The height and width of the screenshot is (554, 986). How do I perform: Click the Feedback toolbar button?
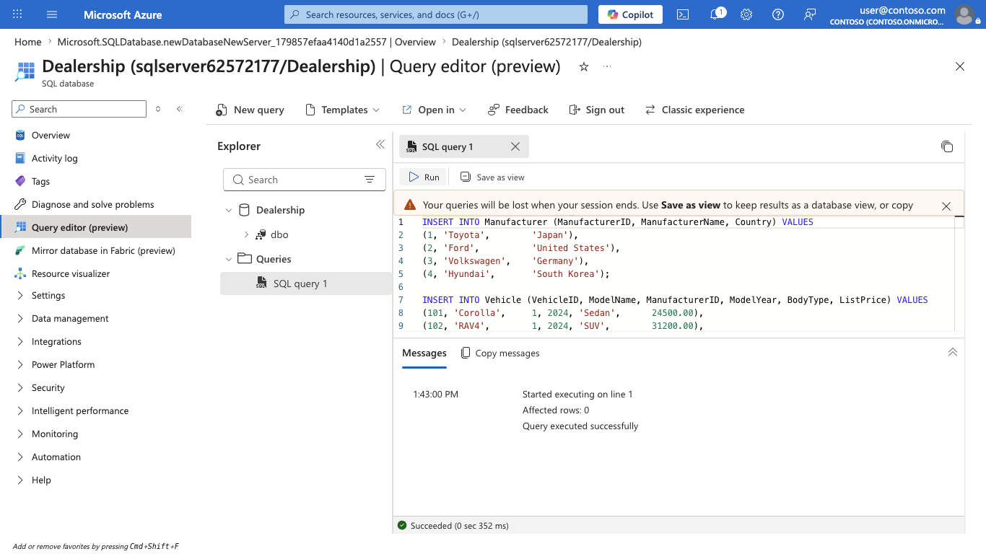pos(518,110)
